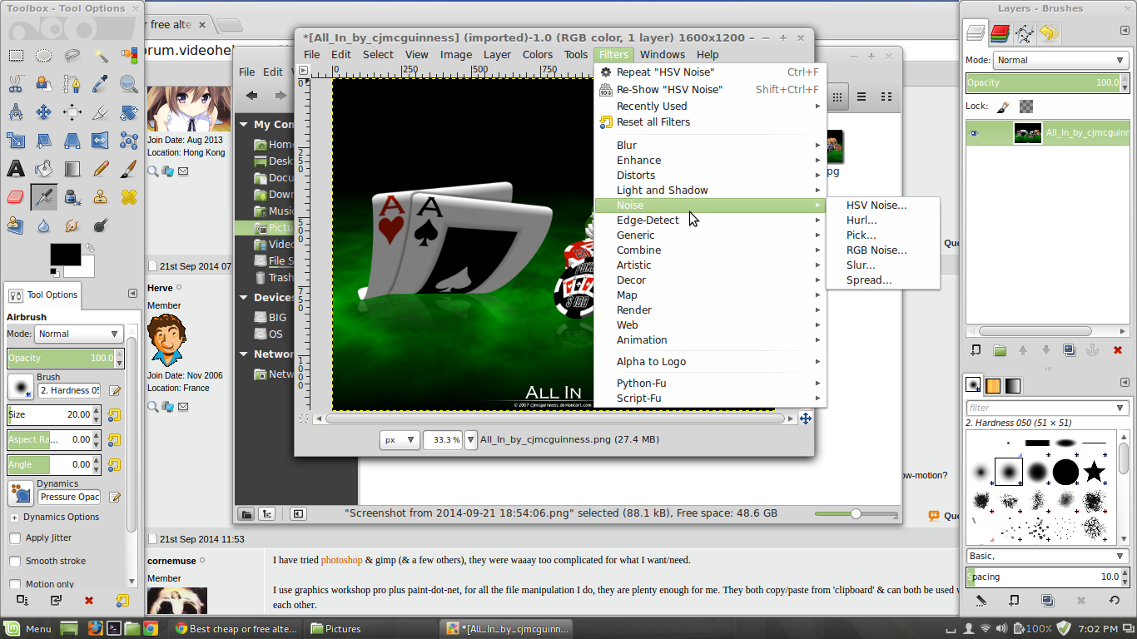Enable the Apply Jitter checkbox
Viewport: 1137px width, 639px height.
pos(15,538)
